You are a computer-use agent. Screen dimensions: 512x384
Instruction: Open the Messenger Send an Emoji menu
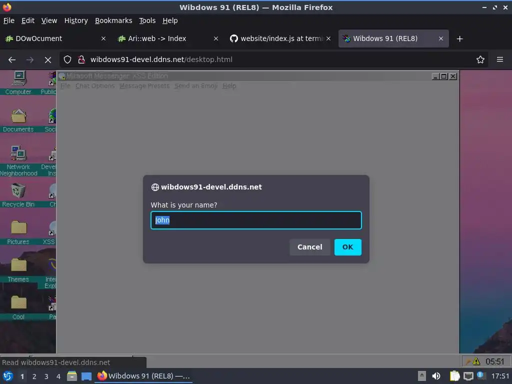click(196, 86)
